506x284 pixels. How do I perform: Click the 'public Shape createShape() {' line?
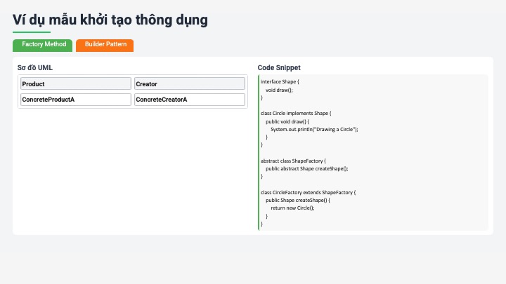point(297,200)
